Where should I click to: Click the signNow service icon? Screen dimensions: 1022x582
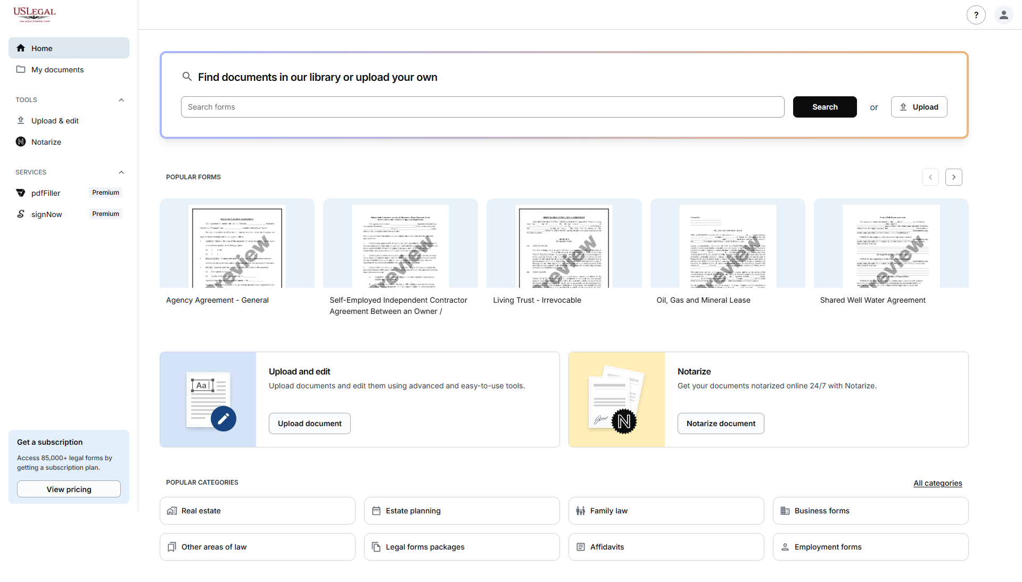[x=21, y=214]
